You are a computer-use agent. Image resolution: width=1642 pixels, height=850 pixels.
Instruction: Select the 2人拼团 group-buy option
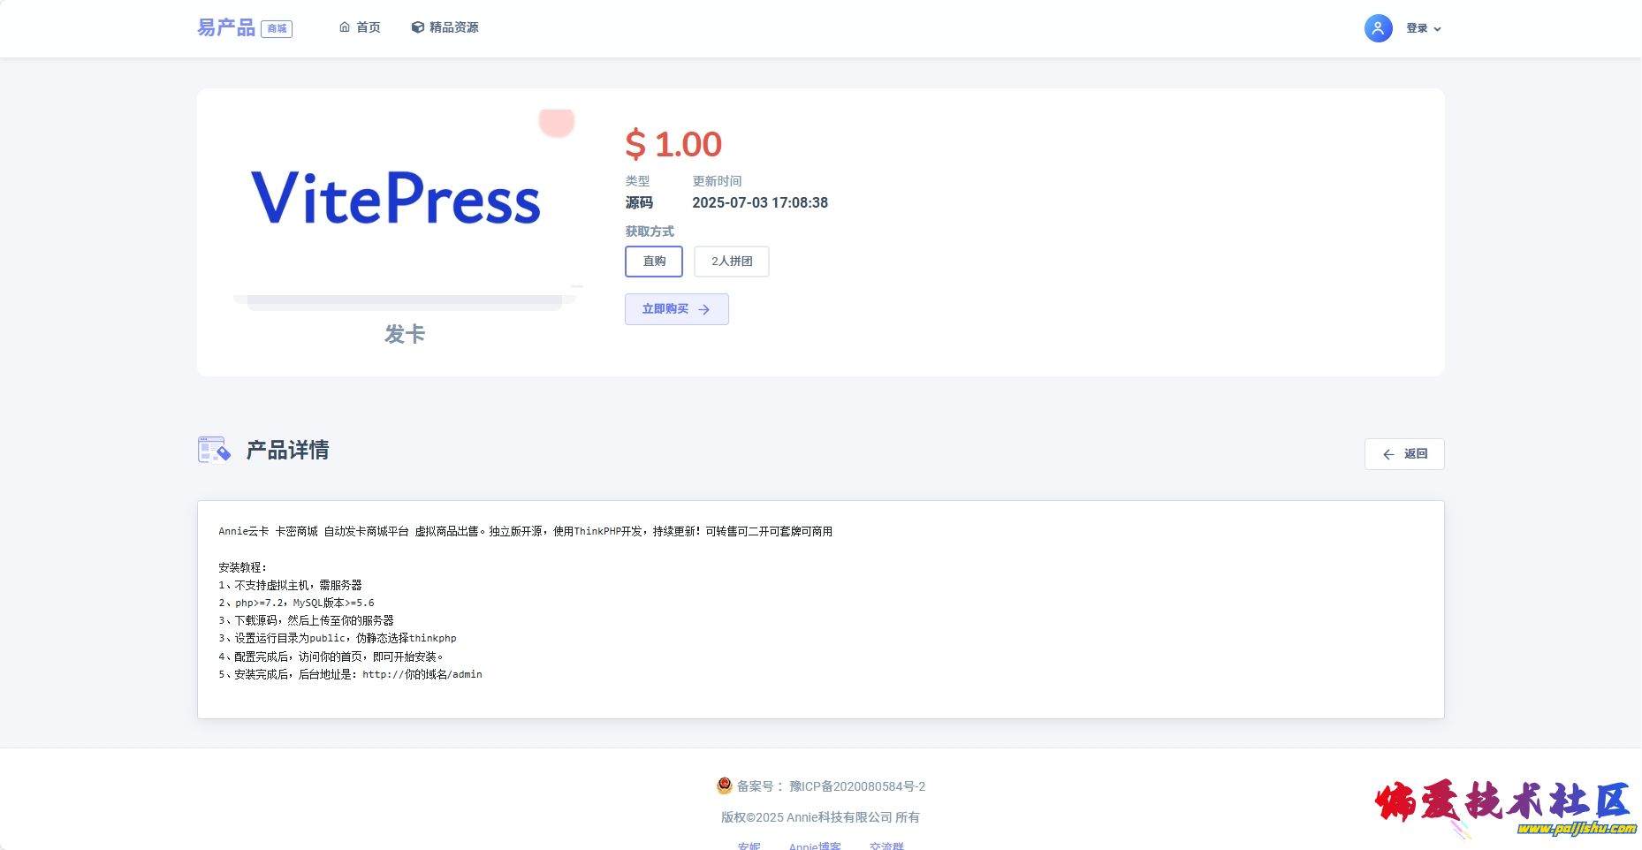pyautogui.click(x=732, y=262)
